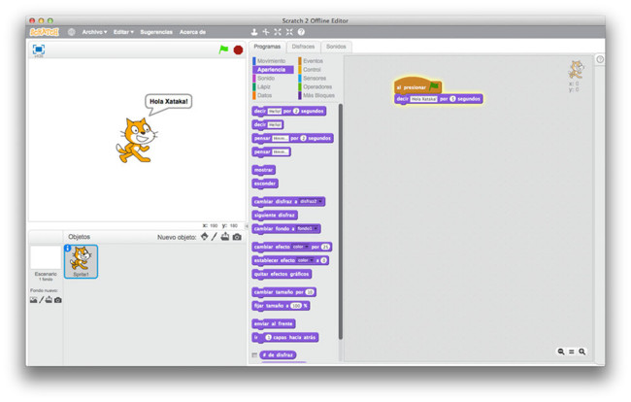This screenshot has width=631, height=402.
Task: Switch to the Sonidos tab
Action: pyautogui.click(x=336, y=47)
